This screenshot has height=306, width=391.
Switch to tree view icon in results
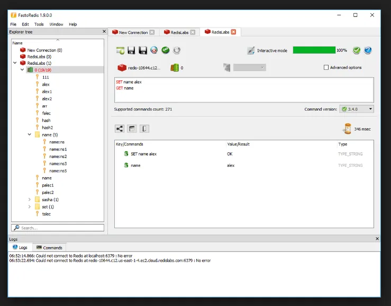(120, 129)
